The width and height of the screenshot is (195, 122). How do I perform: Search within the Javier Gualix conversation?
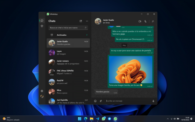[153, 21]
